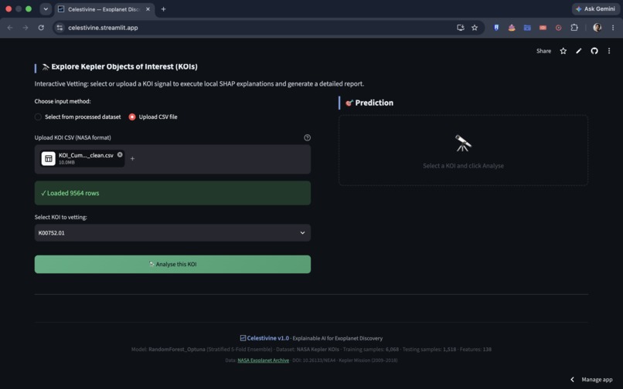Bookmark this page with the star icon
The height and width of the screenshot is (389, 623).
[475, 28]
